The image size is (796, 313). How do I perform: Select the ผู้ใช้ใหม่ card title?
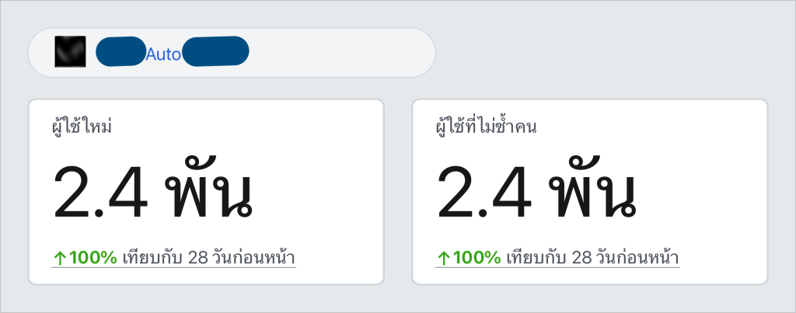(x=82, y=125)
